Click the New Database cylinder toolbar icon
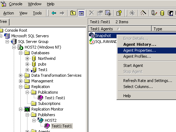Image resolution: width=176 pixels, height=132 pixels. 162,13
